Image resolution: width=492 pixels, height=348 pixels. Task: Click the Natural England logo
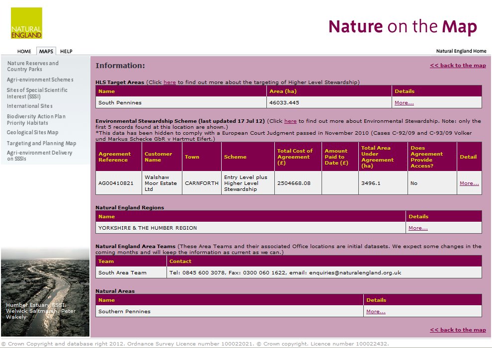[x=26, y=23]
